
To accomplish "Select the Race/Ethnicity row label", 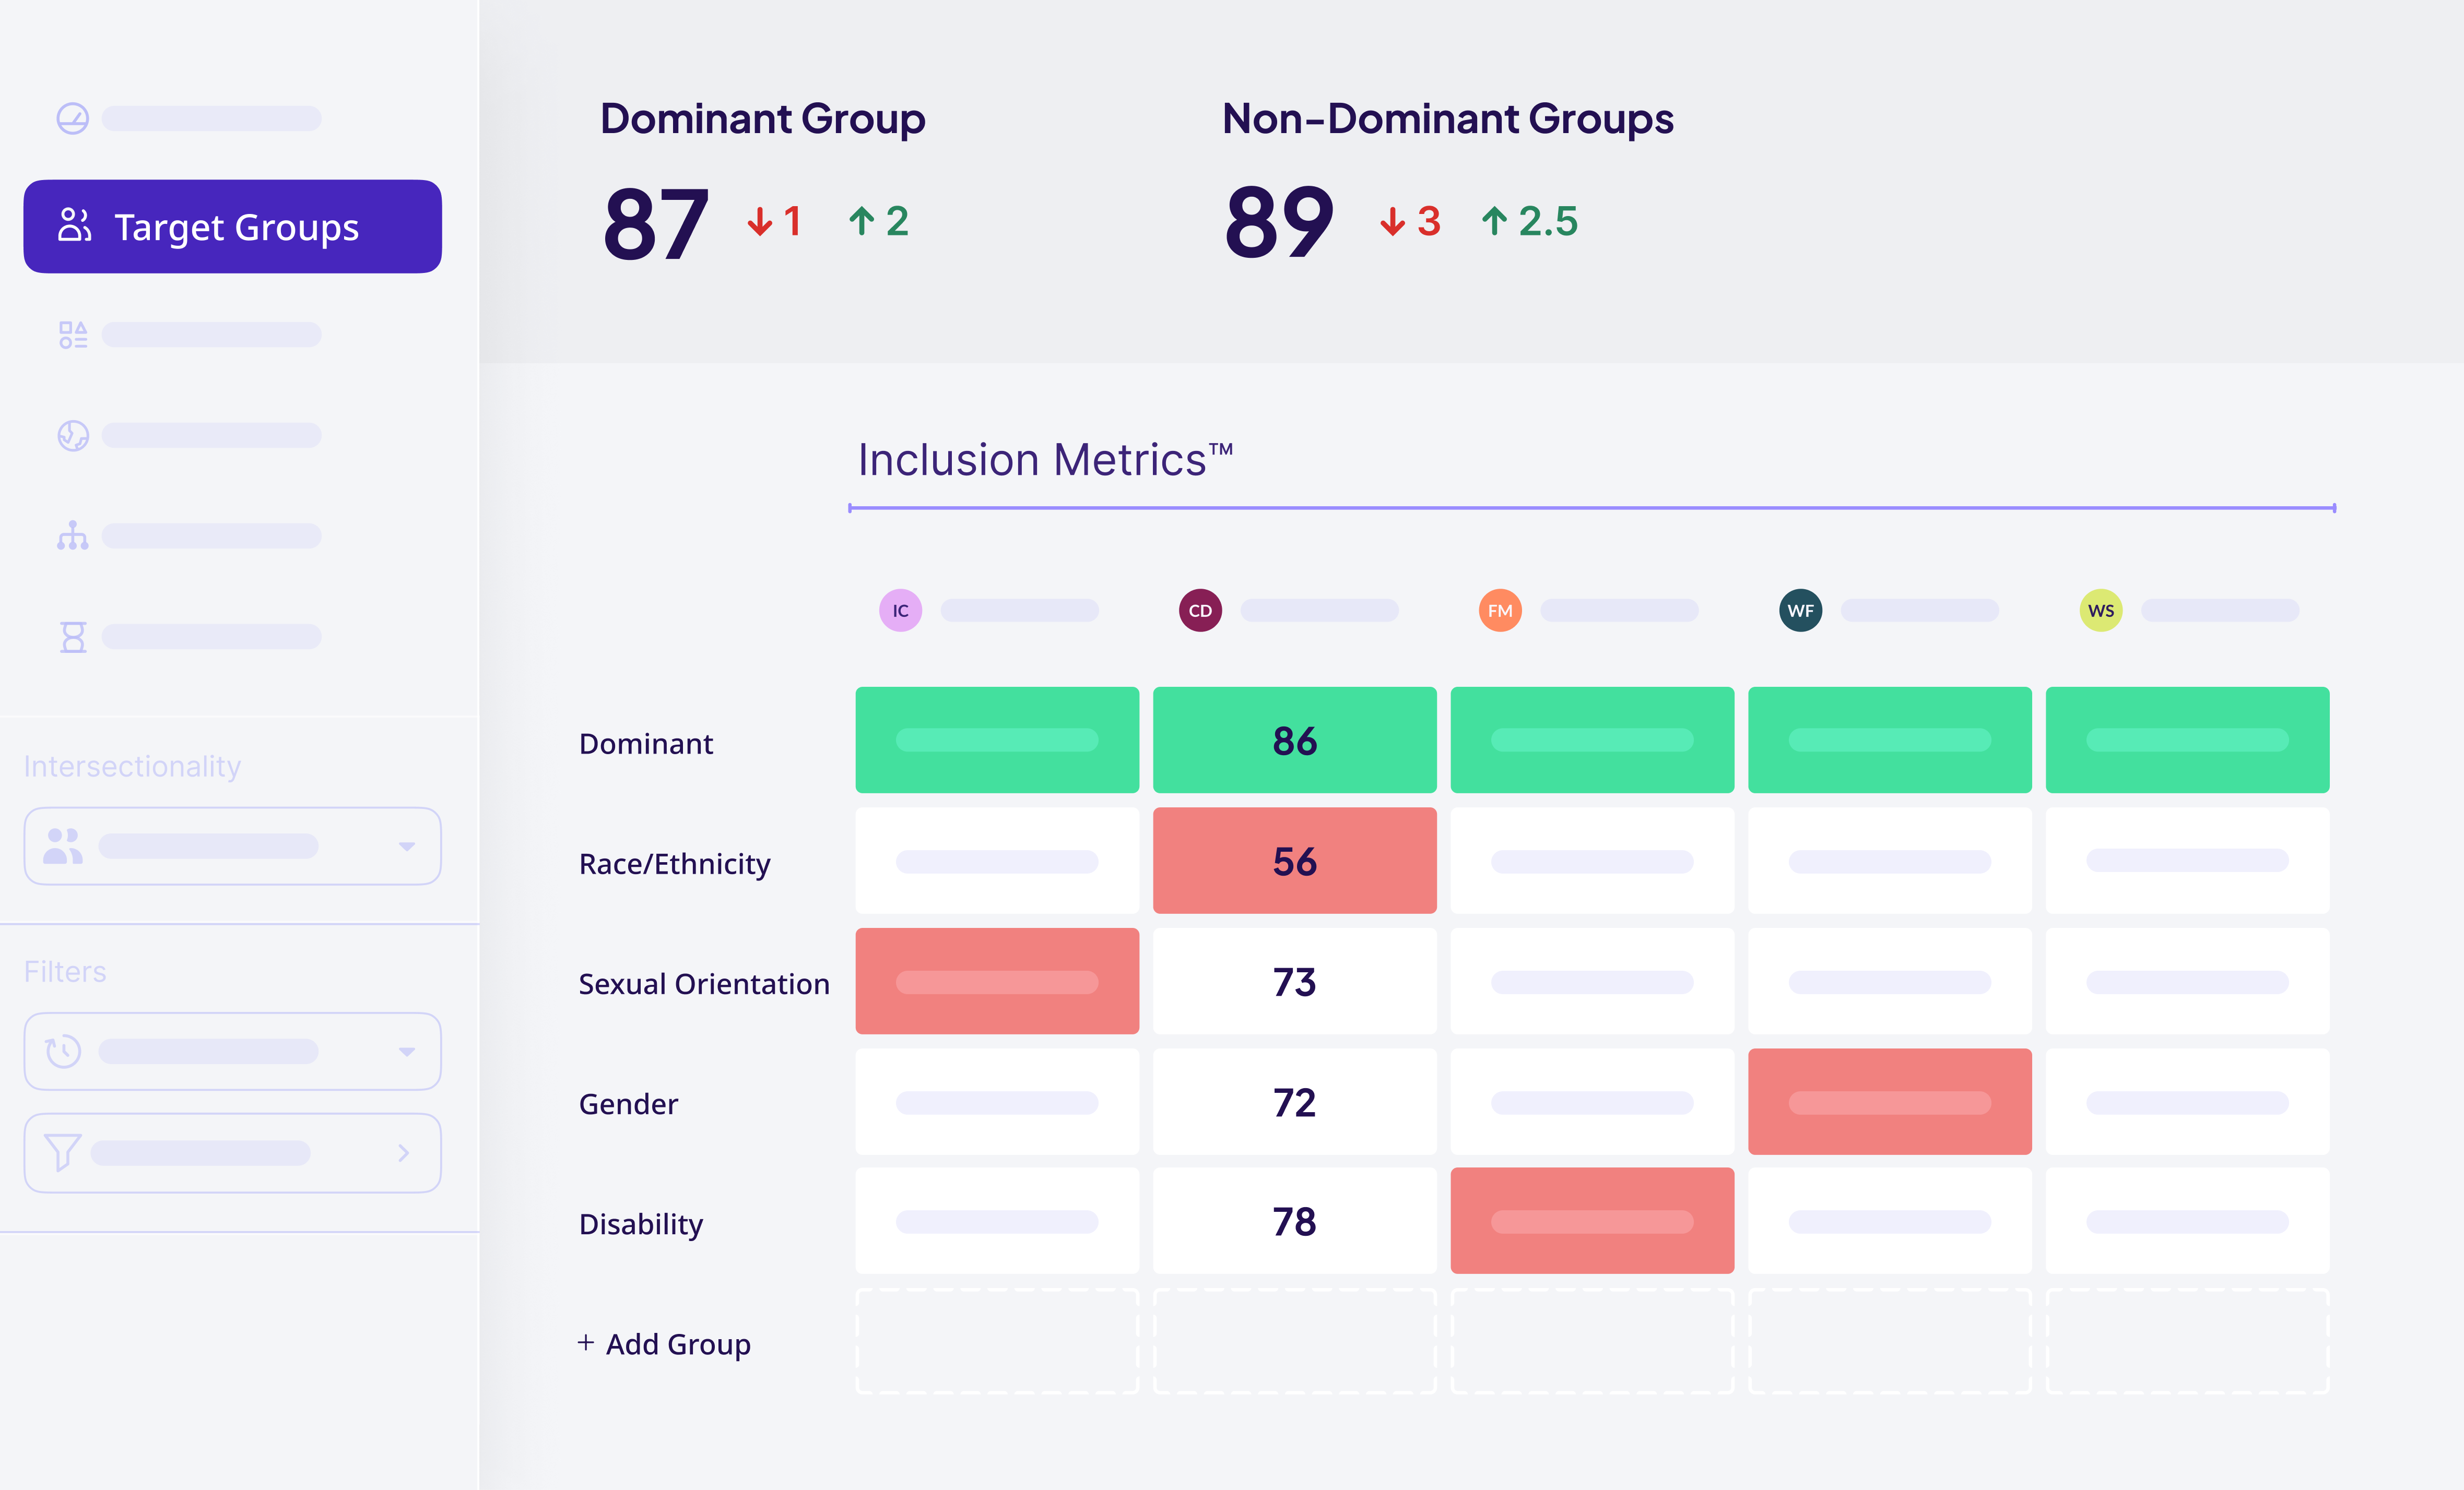I will pyautogui.click(x=674, y=863).
